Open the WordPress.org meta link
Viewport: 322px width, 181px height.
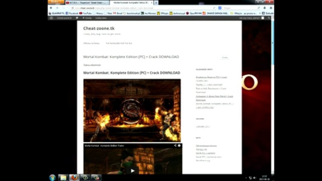[203, 161]
